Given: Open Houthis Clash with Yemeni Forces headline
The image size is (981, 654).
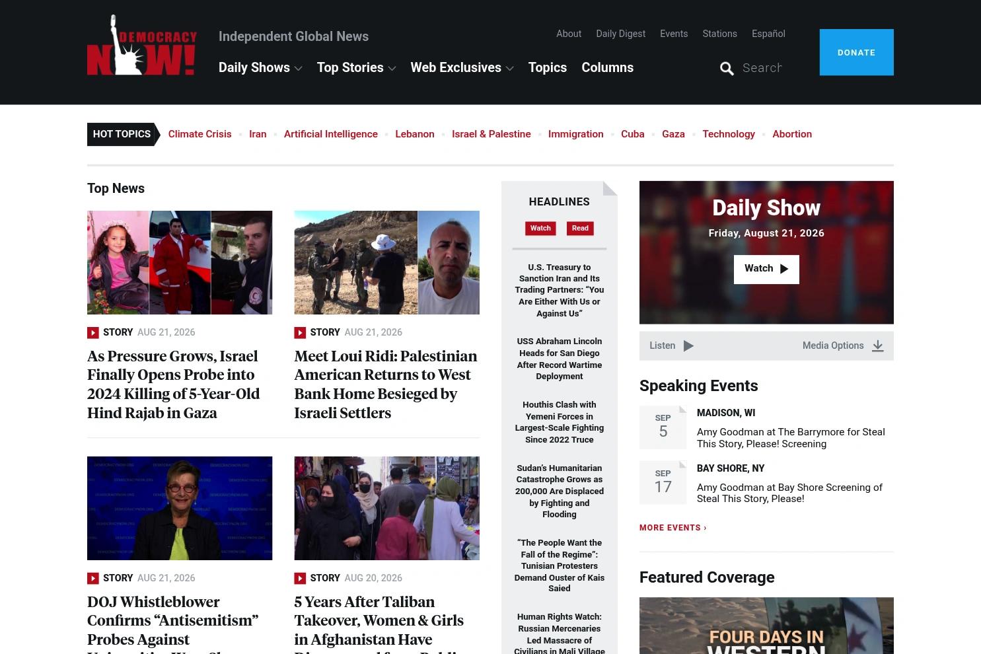Looking at the screenshot, I should [x=560, y=422].
